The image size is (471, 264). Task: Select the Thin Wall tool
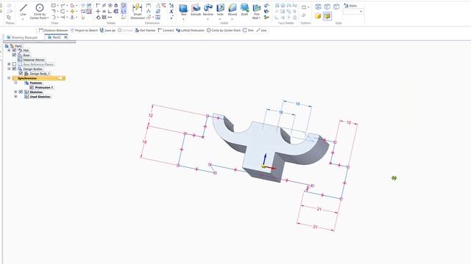[x=257, y=11]
